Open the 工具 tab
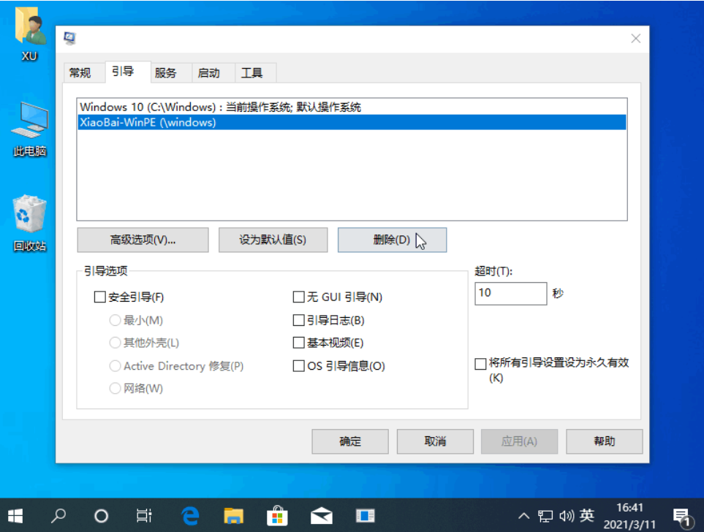Image resolution: width=704 pixels, height=532 pixels. coord(253,72)
